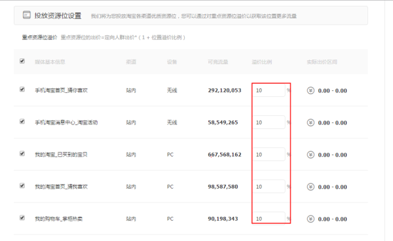Toggle the select-all checkbox in table header
Viewport: 393px width, 241px height.
(x=22, y=61)
